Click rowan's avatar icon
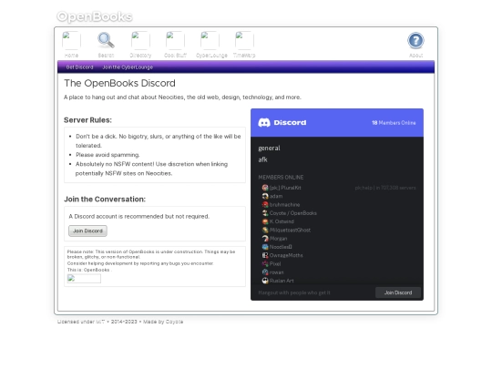This screenshot has width=492, height=369. (265, 272)
